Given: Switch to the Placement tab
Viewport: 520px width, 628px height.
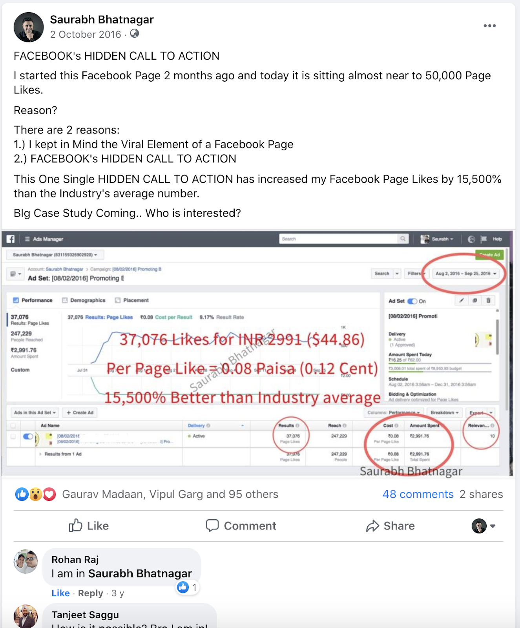Looking at the screenshot, I should [x=132, y=300].
